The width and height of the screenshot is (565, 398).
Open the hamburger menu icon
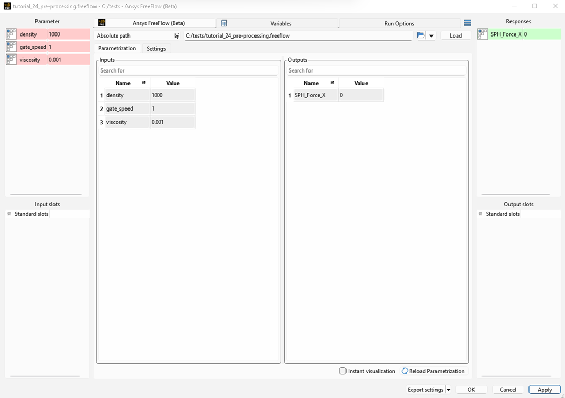pyautogui.click(x=468, y=23)
